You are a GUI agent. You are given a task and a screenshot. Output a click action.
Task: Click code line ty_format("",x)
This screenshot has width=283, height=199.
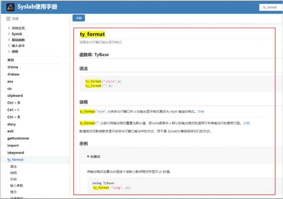click(x=99, y=86)
